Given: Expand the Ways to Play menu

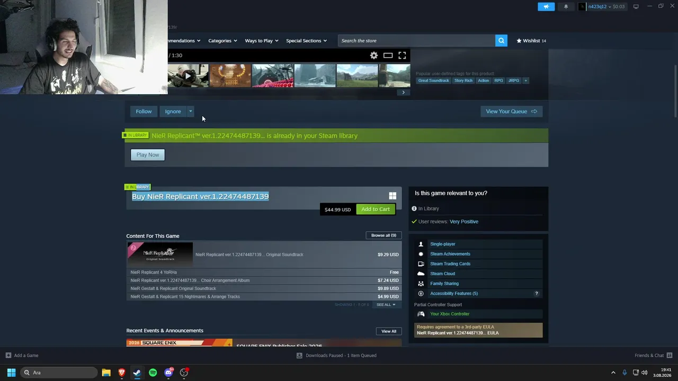Looking at the screenshot, I should point(262,41).
